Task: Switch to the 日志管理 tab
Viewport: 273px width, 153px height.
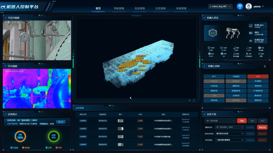Action: pyautogui.click(x=160, y=8)
